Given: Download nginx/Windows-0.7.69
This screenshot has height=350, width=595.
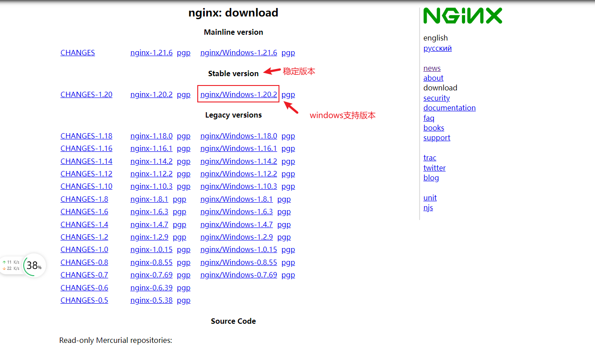Looking at the screenshot, I should 239,275.
